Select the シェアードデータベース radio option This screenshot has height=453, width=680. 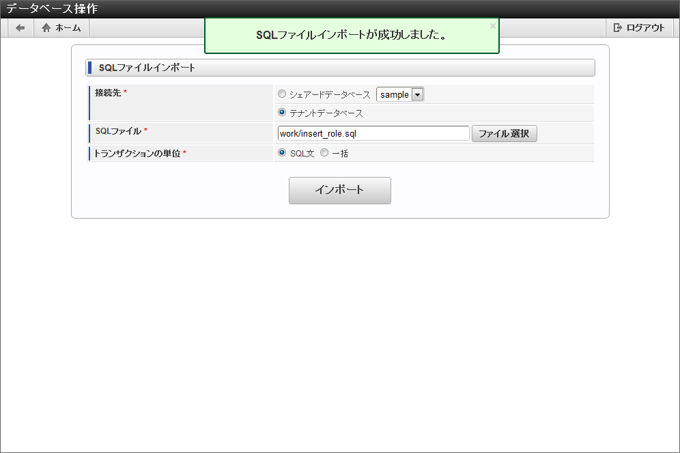(282, 94)
